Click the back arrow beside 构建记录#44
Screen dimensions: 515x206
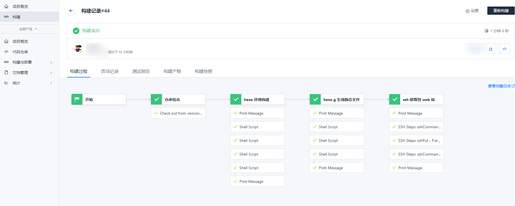pyautogui.click(x=71, y=11)
